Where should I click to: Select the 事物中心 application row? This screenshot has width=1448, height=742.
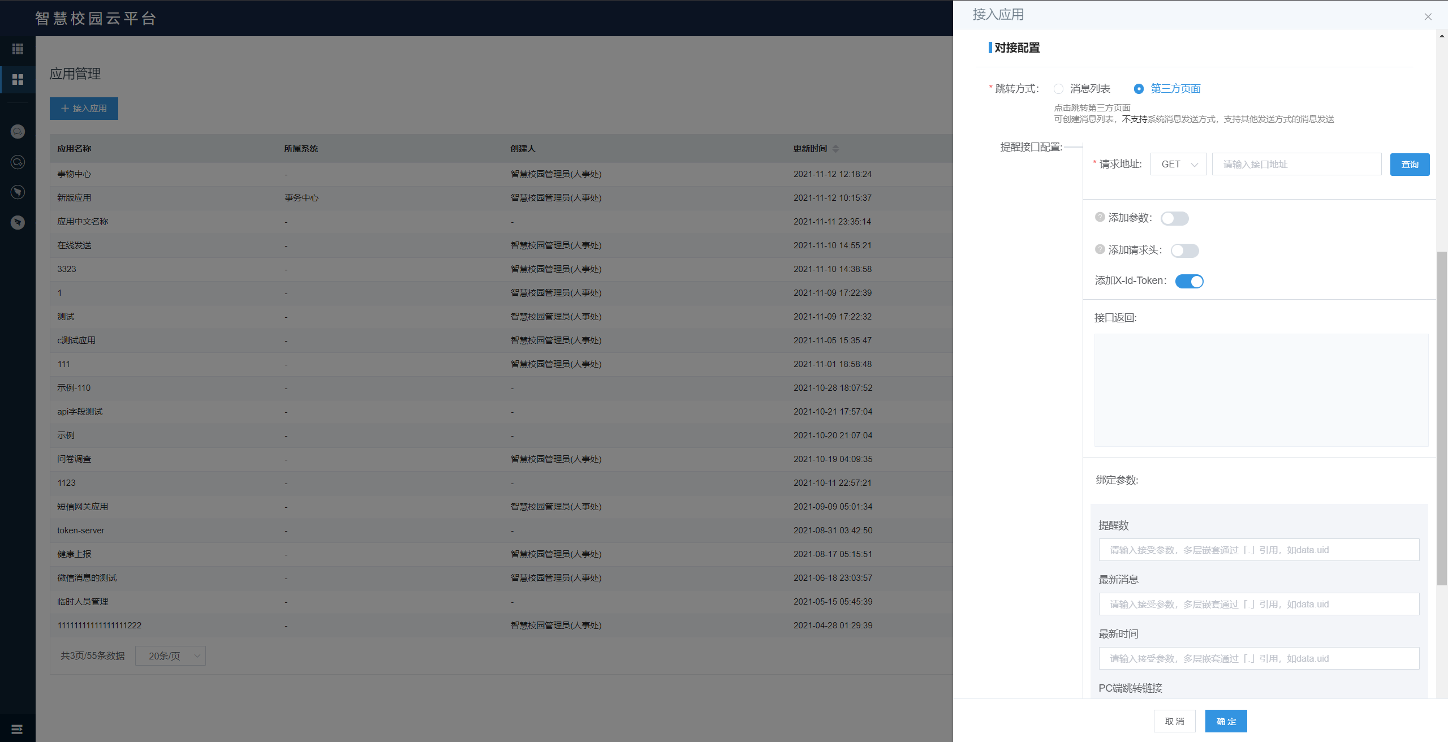[x=501, y=174]
